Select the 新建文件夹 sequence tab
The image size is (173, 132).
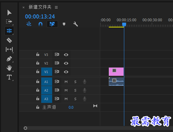coord(40,7)
